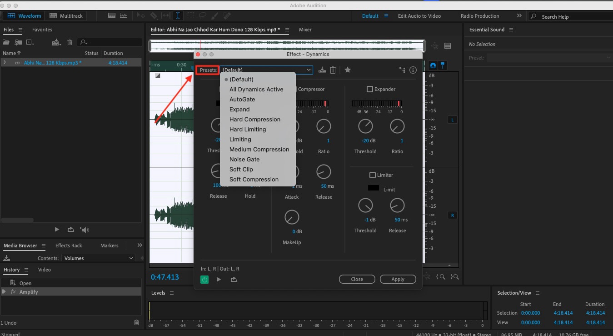
Task: Save effect preset in Dynamics dialog
Action: [322, 70]
